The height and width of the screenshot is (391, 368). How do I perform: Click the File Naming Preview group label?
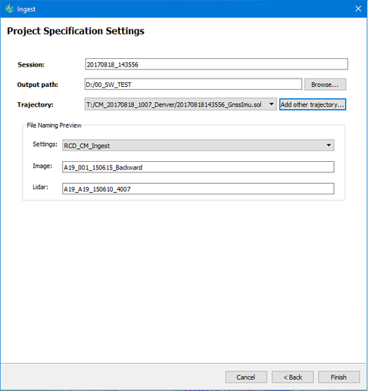pos(54,126)
